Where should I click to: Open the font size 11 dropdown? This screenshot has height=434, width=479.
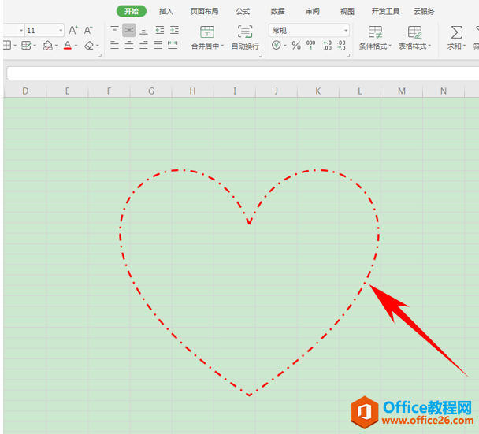pyautogui.click(x=61, y=30)
